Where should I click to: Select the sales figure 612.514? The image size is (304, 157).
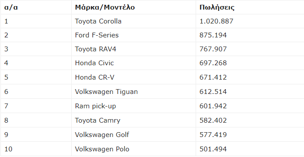213,91
